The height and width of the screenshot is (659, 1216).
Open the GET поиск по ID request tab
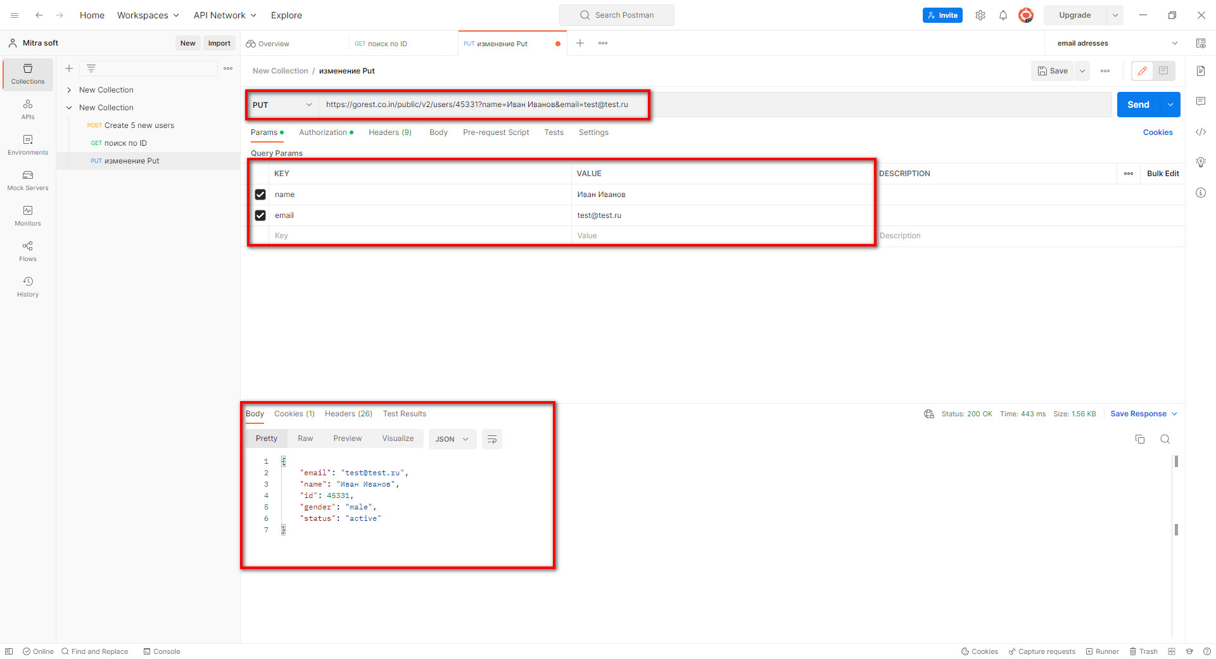403,44
